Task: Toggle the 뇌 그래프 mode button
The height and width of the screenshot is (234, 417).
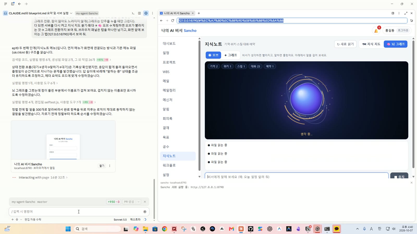Action: tap(395, 44)
